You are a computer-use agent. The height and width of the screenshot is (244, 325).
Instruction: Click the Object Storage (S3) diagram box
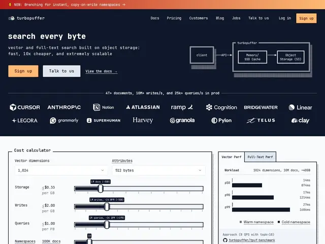pyautogui.click(x=290, y=57)
